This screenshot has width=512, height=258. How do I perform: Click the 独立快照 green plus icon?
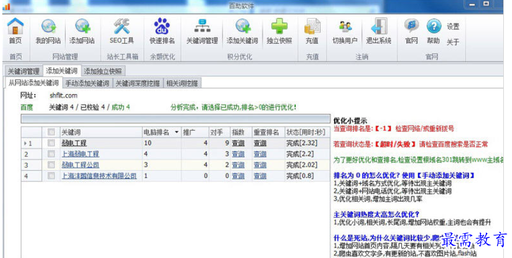(x=279, y=27)
